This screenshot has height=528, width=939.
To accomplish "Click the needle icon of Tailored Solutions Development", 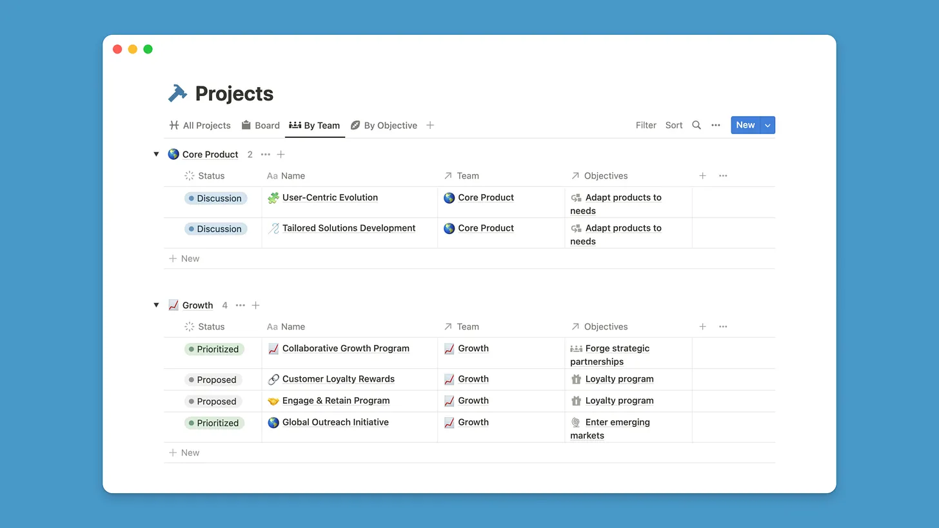I will 273,228.
